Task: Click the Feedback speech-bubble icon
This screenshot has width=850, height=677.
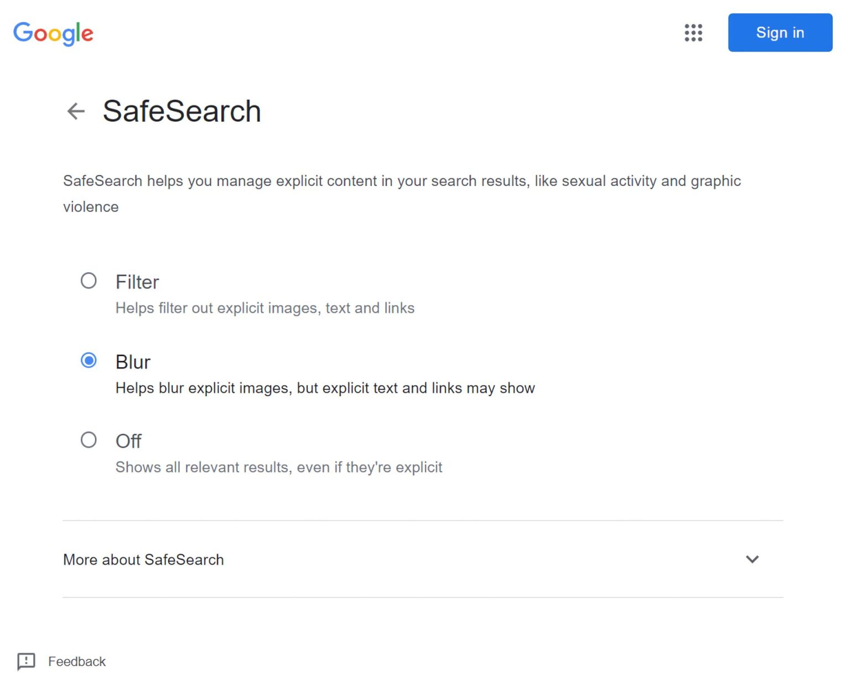Action: 26,661
